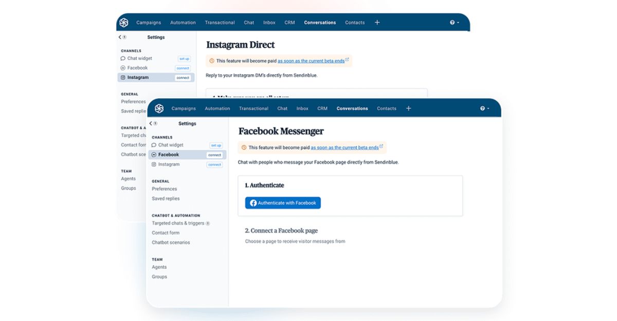
Task: Open Saved replies in front window sidebar
Action: [166, 199]
